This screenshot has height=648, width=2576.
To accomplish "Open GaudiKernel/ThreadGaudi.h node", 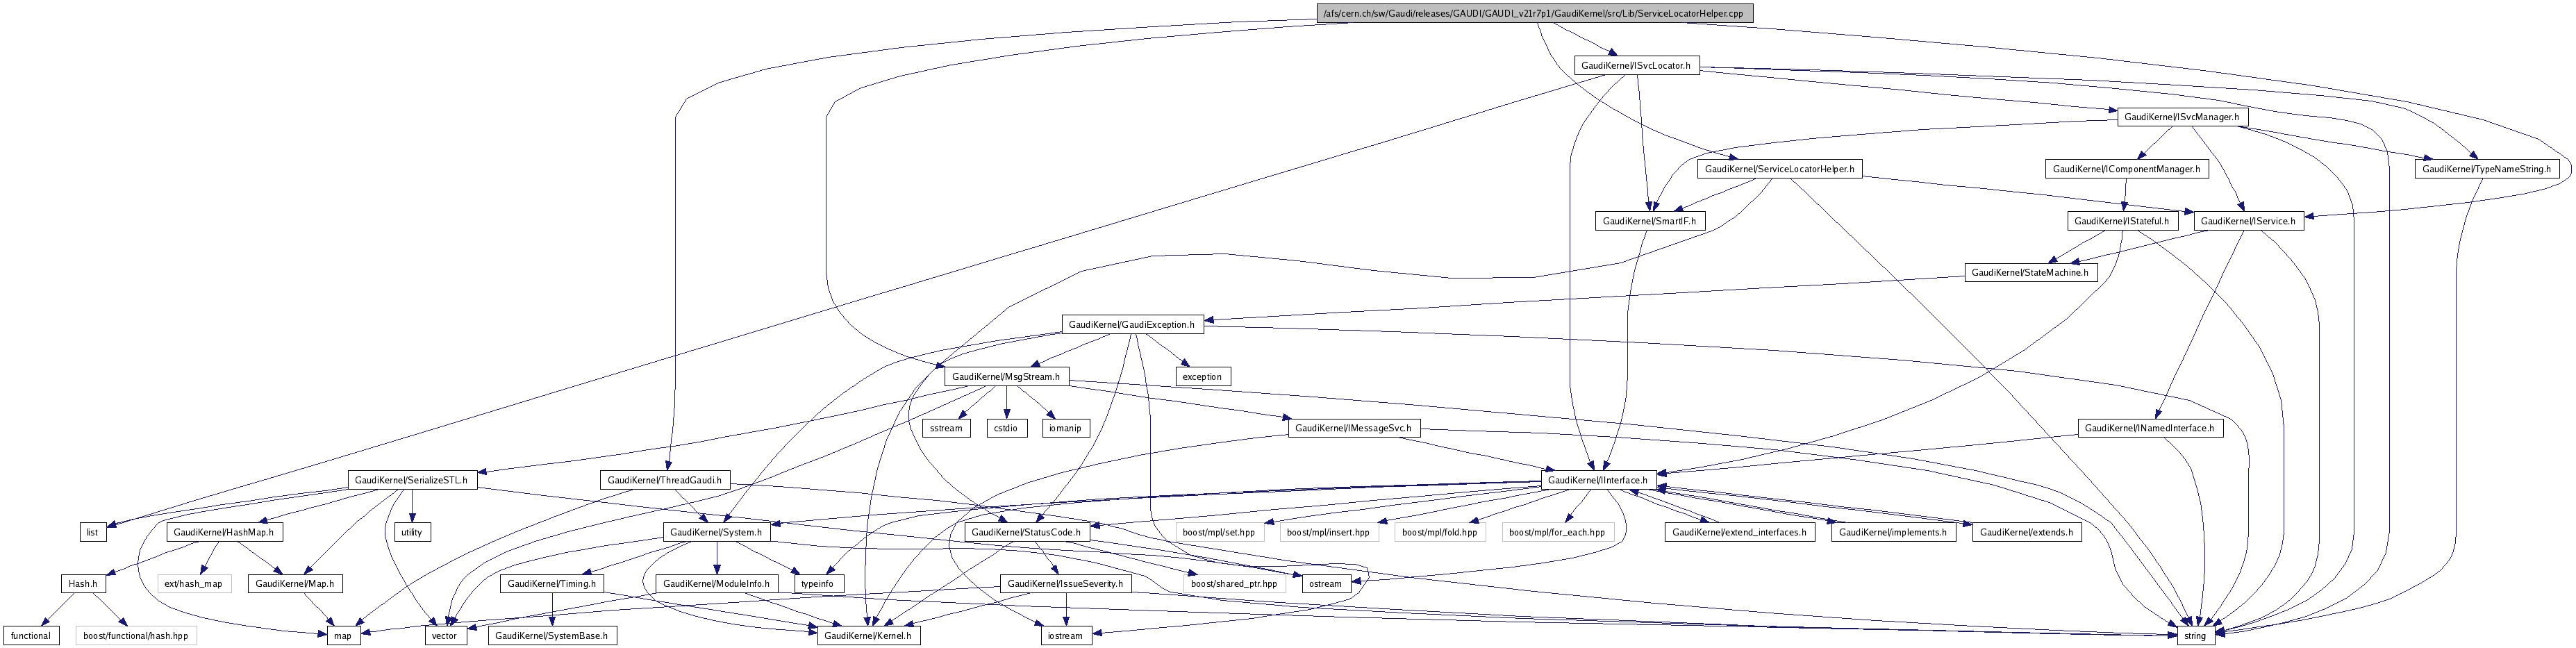I will tap(665, 481).
